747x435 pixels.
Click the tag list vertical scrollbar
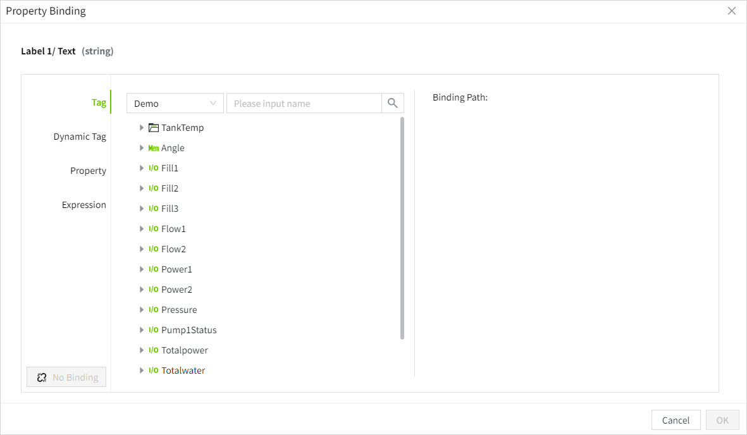pos(402,228)
